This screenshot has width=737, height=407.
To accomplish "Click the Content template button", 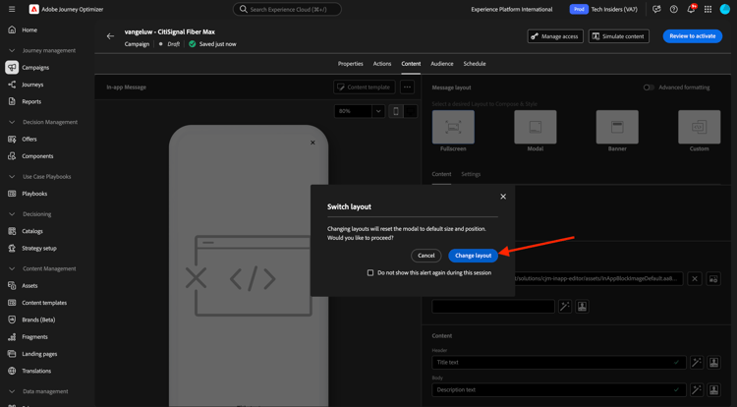I will click(x=365, y=87).
